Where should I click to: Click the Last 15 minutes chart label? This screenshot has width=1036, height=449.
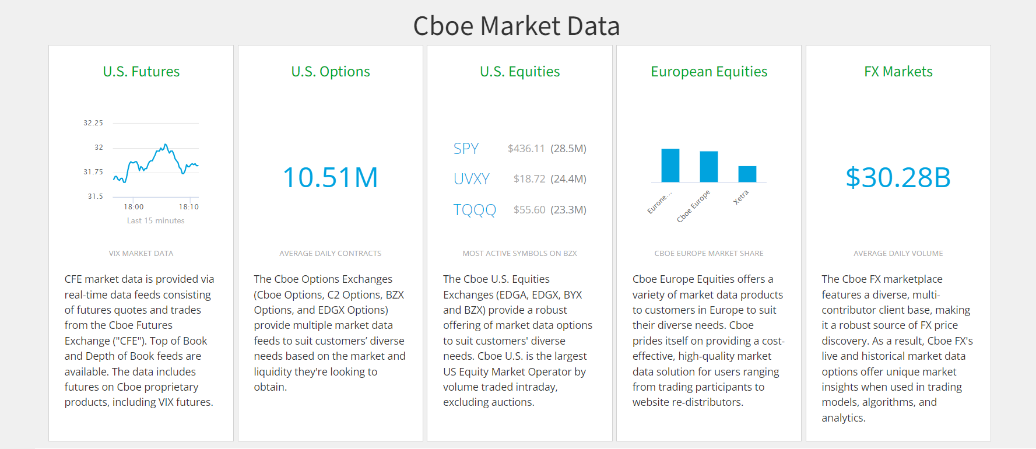click(156, 220)
